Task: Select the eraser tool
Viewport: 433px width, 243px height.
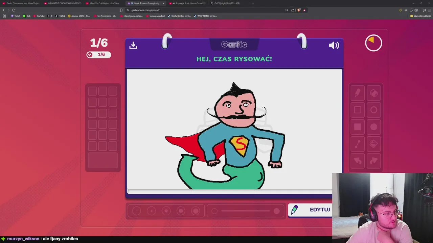Action: click(374, 93)
